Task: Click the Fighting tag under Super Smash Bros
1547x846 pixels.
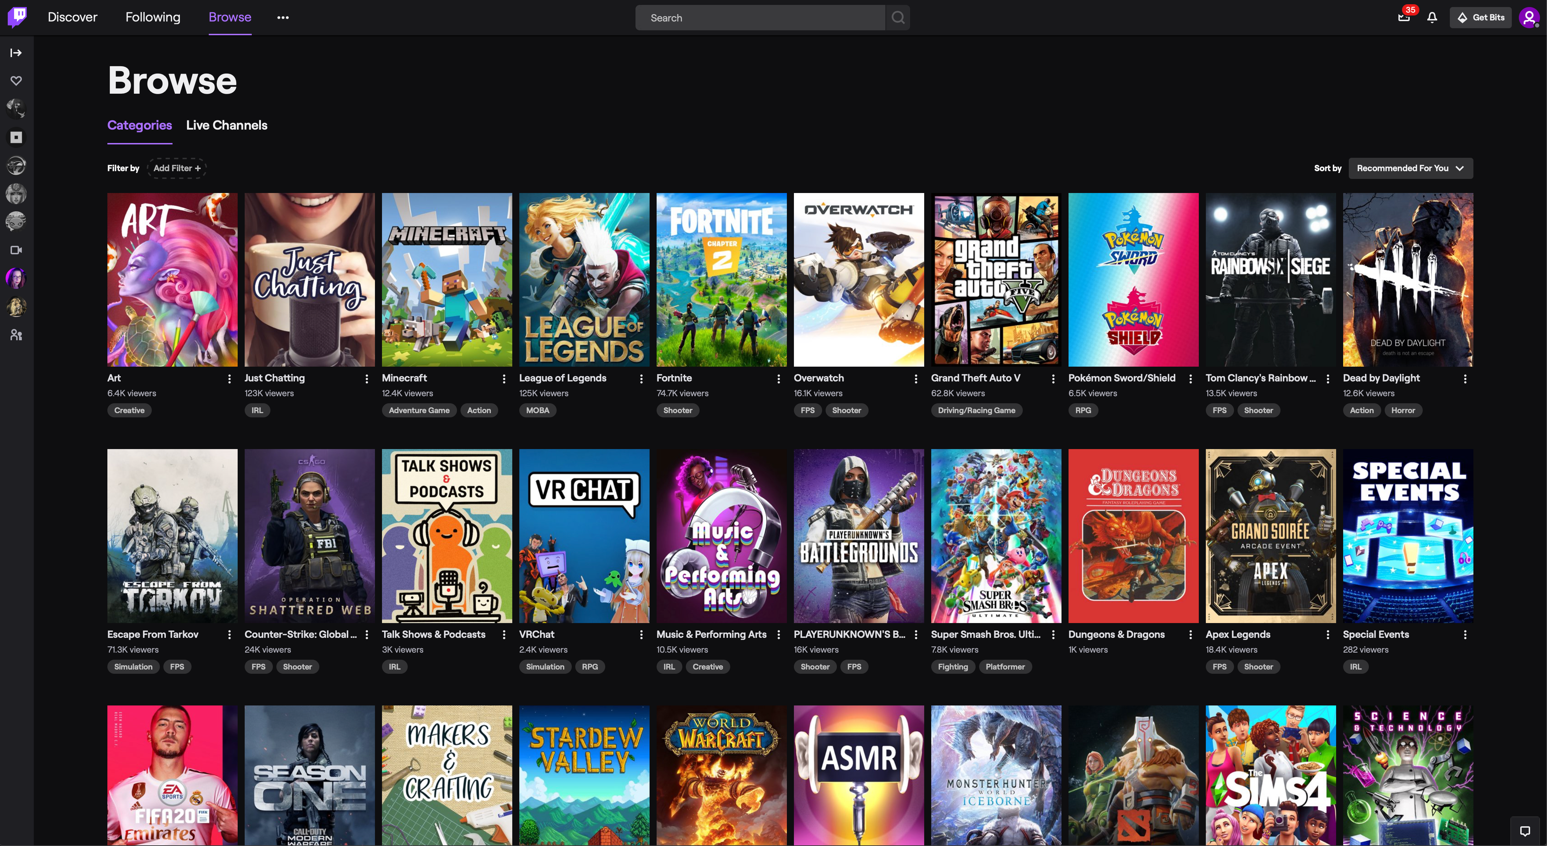Action: pos(953,667)
